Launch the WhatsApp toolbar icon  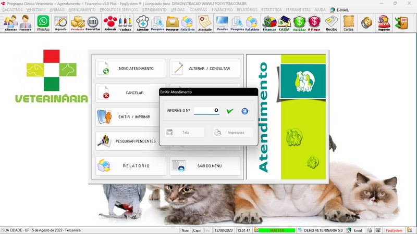pyautogui.click(x=43, y=23)
